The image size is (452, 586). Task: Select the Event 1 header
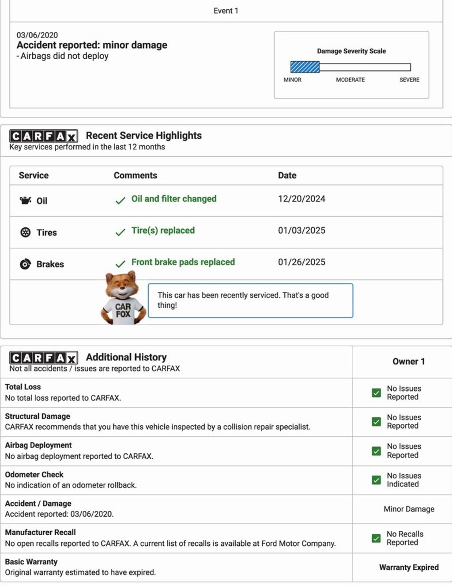tap(226, 11)
